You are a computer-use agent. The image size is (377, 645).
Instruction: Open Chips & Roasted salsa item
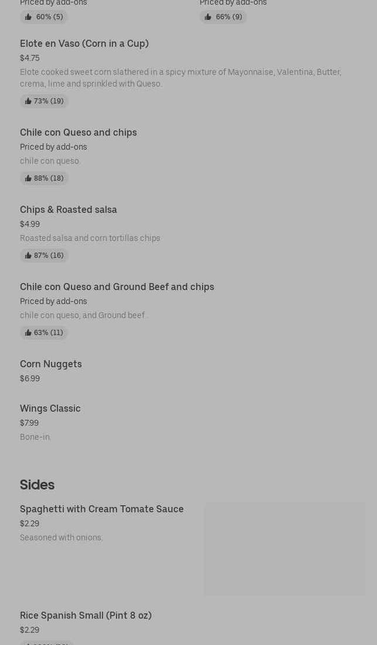[68, 210]
